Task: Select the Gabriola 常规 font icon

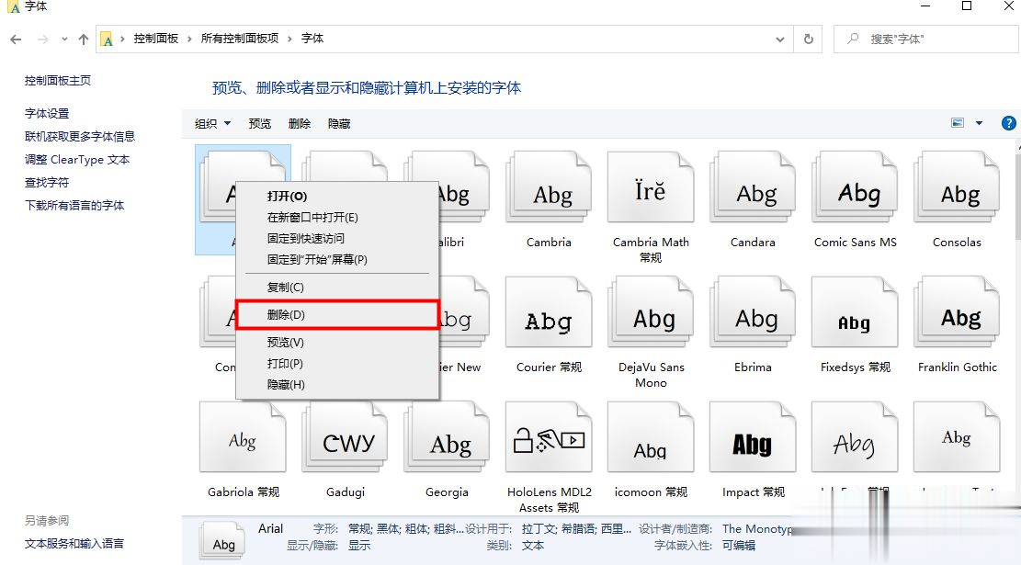Action: click(243, 437)
